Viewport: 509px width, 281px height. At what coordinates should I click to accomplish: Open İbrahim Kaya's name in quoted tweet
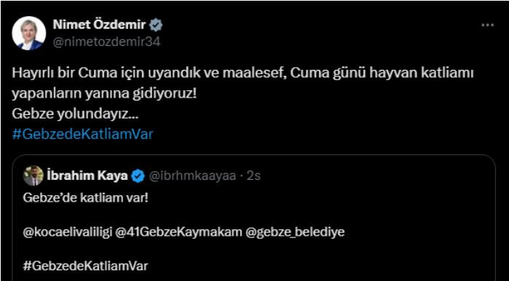88,176
